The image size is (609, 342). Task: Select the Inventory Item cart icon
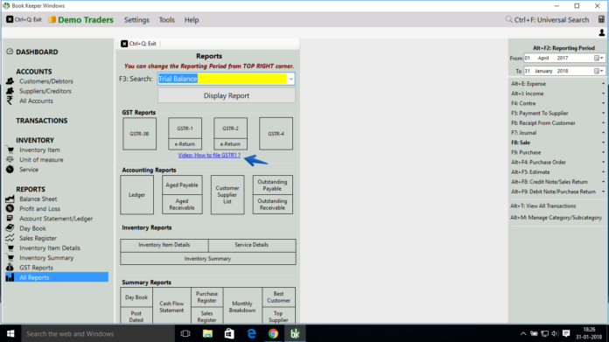pyautogui.click(x=10, y=150)
